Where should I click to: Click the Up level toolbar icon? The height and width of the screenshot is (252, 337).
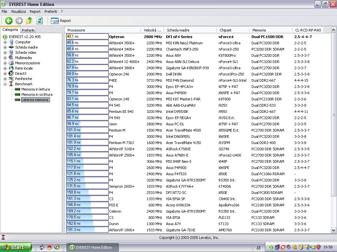coord(29,21)
